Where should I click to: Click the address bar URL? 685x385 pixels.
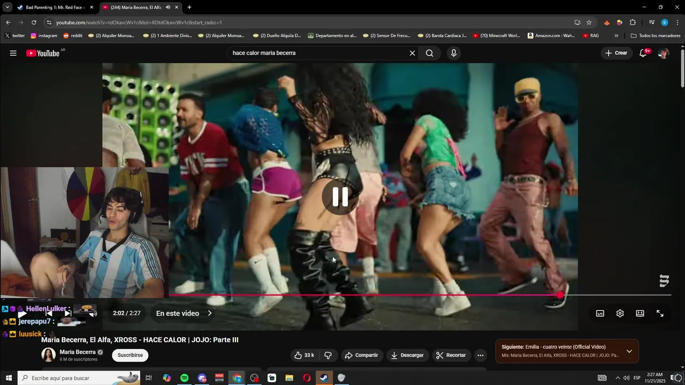point(139,22)
